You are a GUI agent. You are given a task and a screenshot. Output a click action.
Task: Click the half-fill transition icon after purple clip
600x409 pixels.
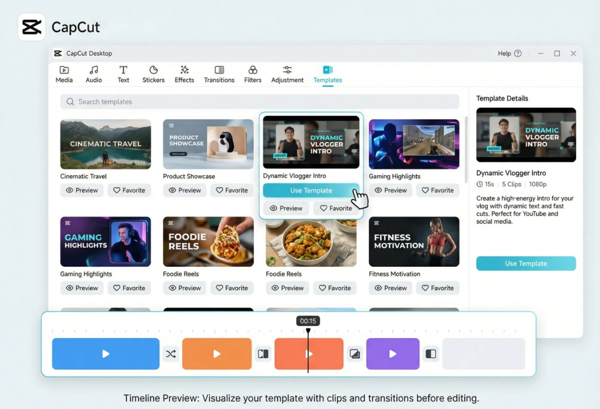click(431, 354)
